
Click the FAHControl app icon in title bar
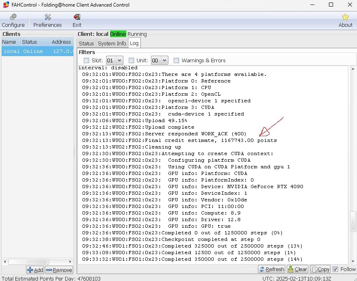click(6, 5)
